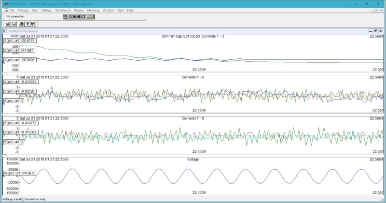This screenshot has width=386, height=203.
Task: Click the Print toolbar icon
Action: click(x=22, y=24)
